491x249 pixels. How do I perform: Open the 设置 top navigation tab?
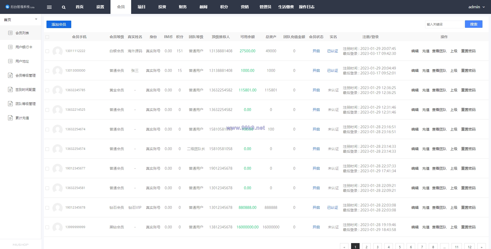(100, 7)
